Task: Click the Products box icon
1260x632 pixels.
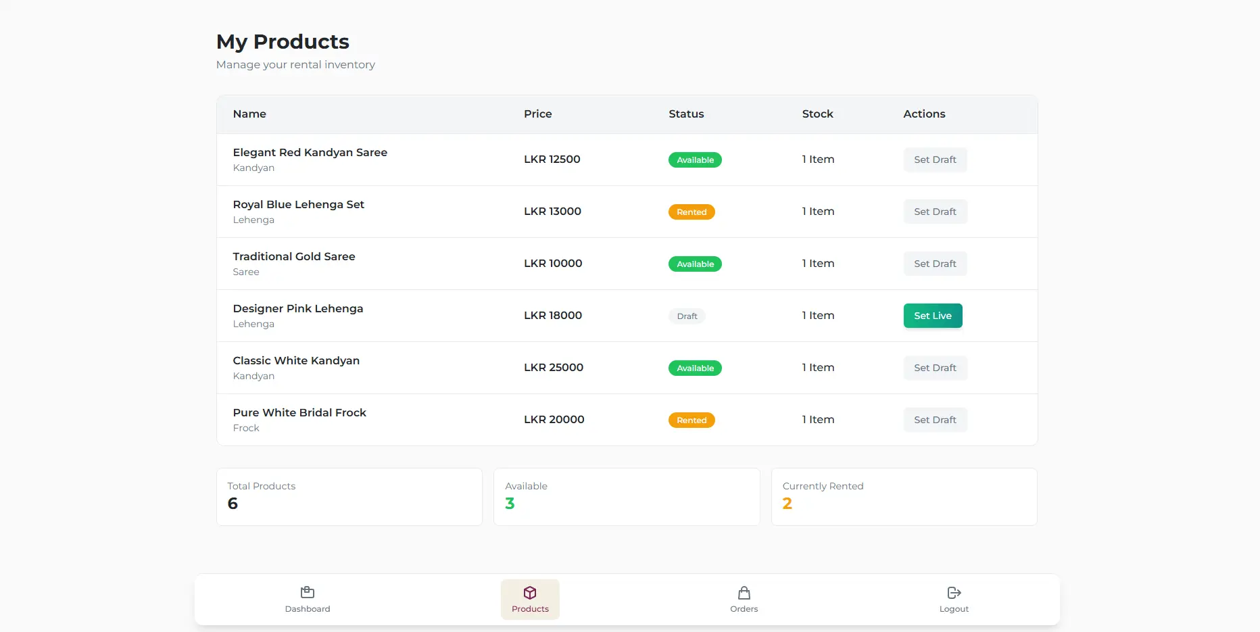Action: tap(530, 593)
